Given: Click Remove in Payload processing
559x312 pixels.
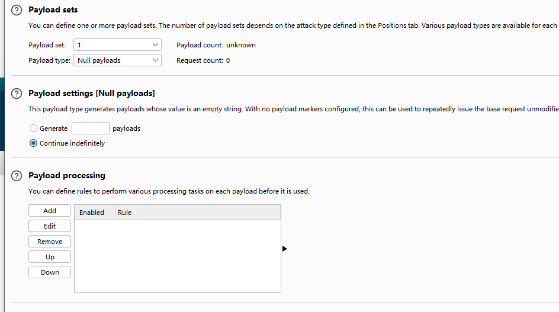Looking at the screenshot, I should tap(50, 242).
